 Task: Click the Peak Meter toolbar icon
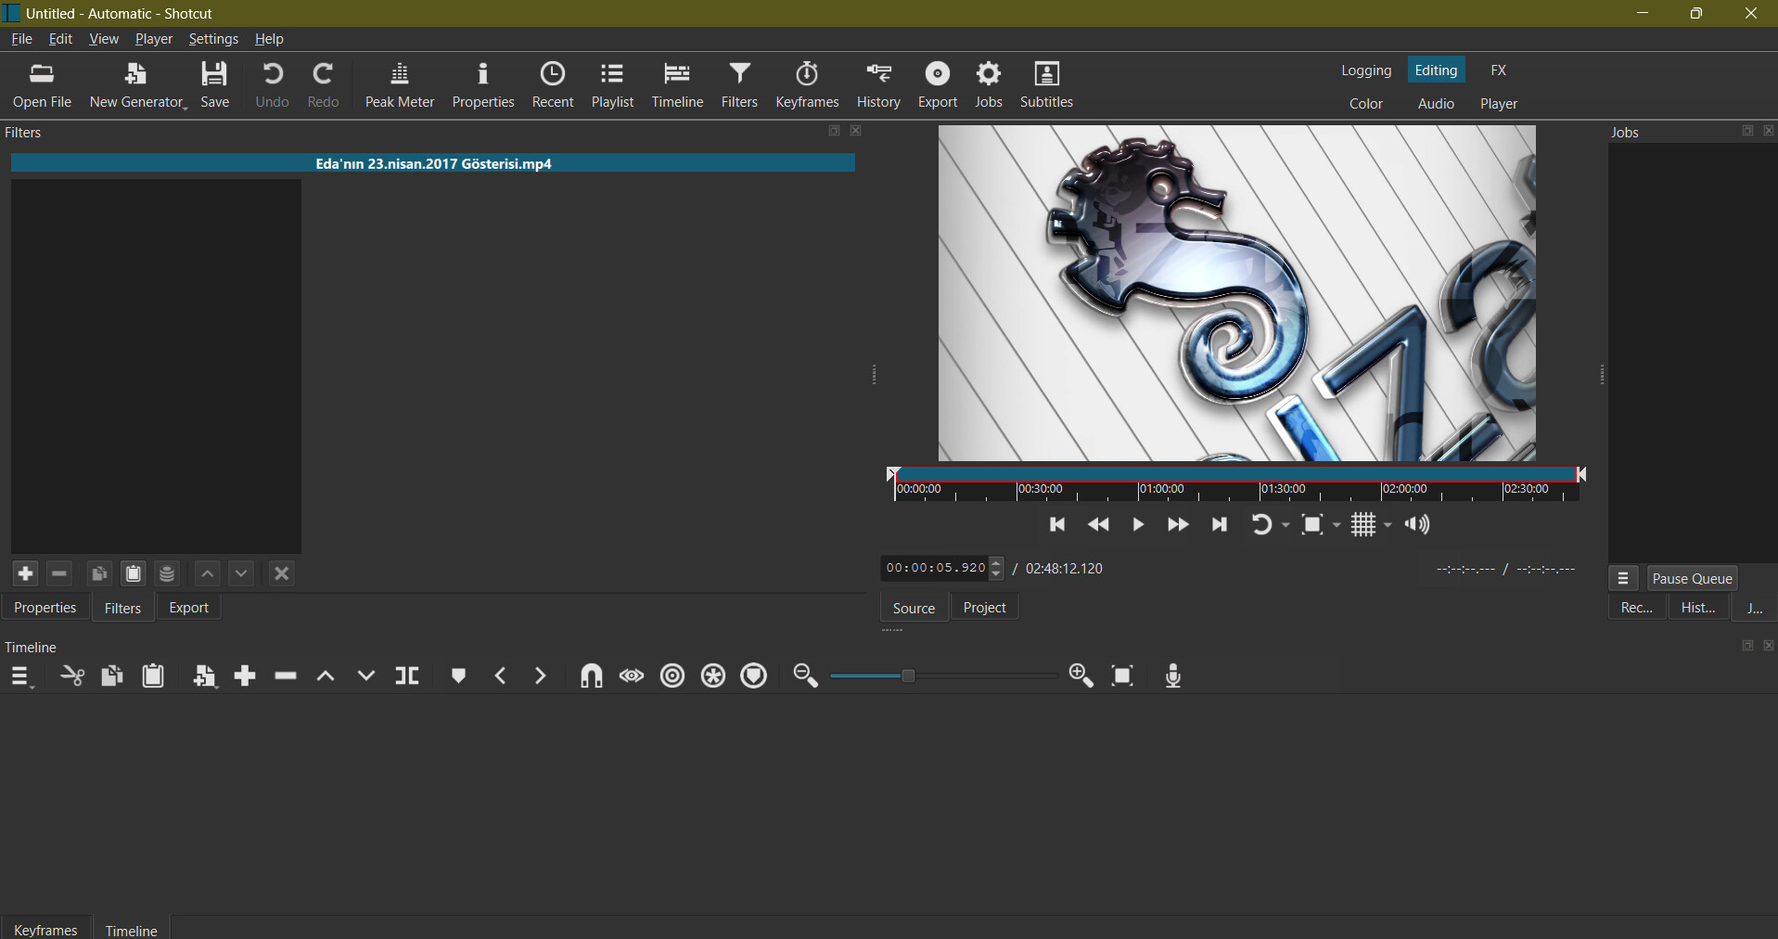(399, 85)
